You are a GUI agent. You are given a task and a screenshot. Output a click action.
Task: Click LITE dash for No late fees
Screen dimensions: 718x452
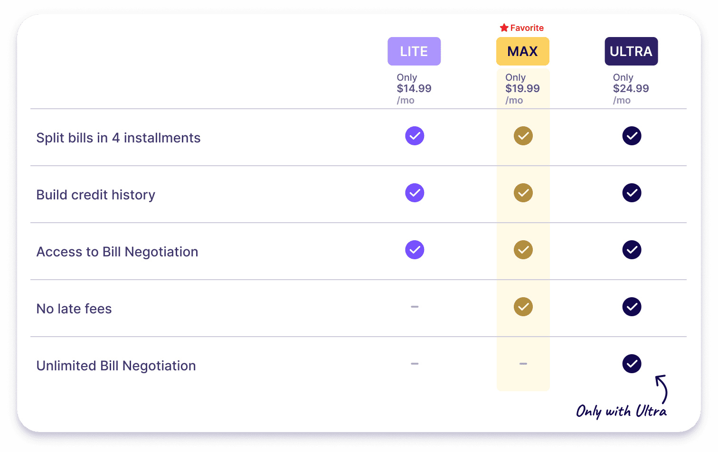(415, 307)
